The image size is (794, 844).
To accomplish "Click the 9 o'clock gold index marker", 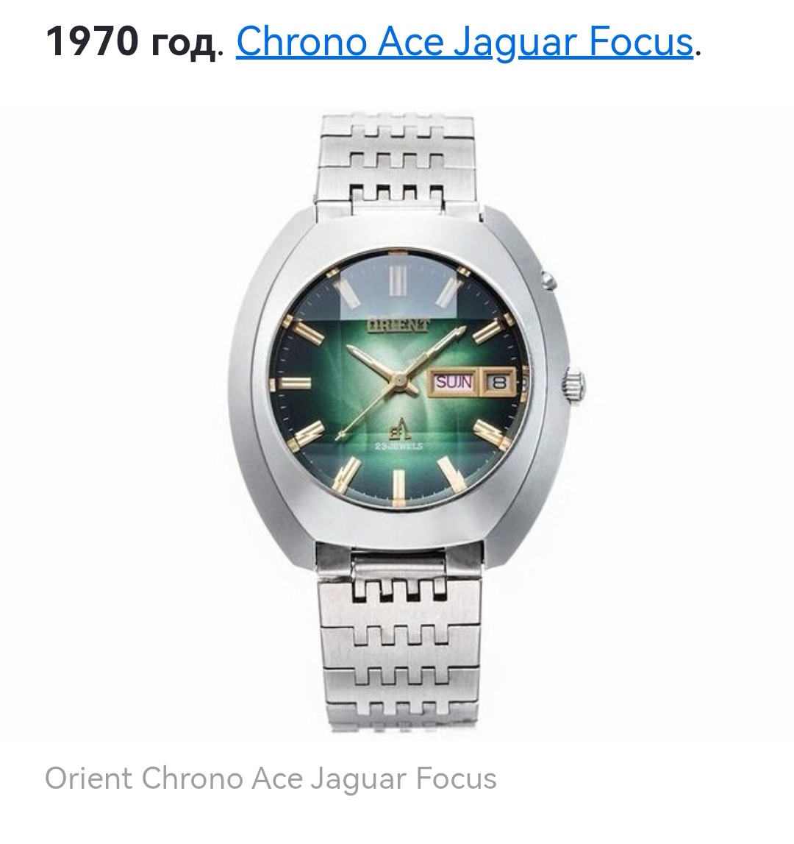I will pos(293,384).
